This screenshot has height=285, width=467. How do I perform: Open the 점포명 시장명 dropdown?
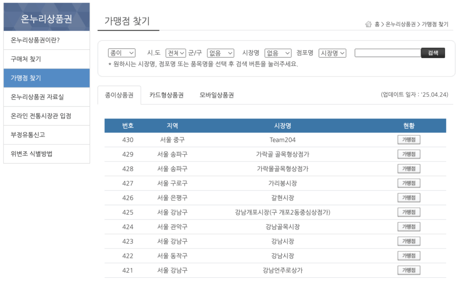tap(332, 53)
